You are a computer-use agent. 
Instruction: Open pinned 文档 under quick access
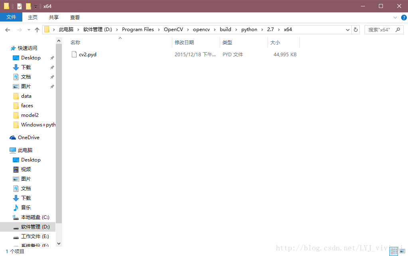26,77
